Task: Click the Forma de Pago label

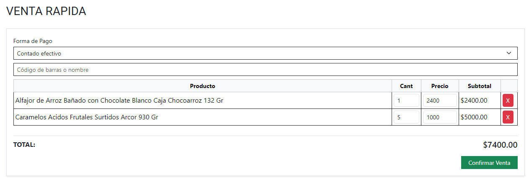Action: [x=33, y=41]
